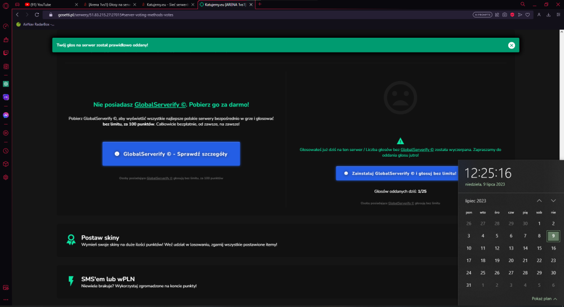The width and height of the screenshot is (564, 307).
Task: Open the player icon in sidebar
Action: click(x=6, y=133)
